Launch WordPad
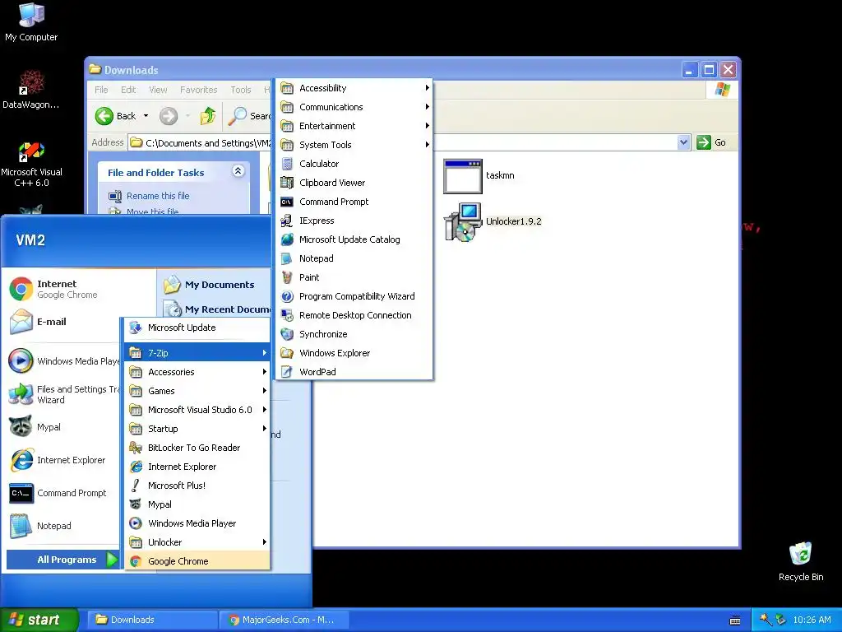Image resolution: width=842 pixels, height=632 pixels. click(354, 372)
